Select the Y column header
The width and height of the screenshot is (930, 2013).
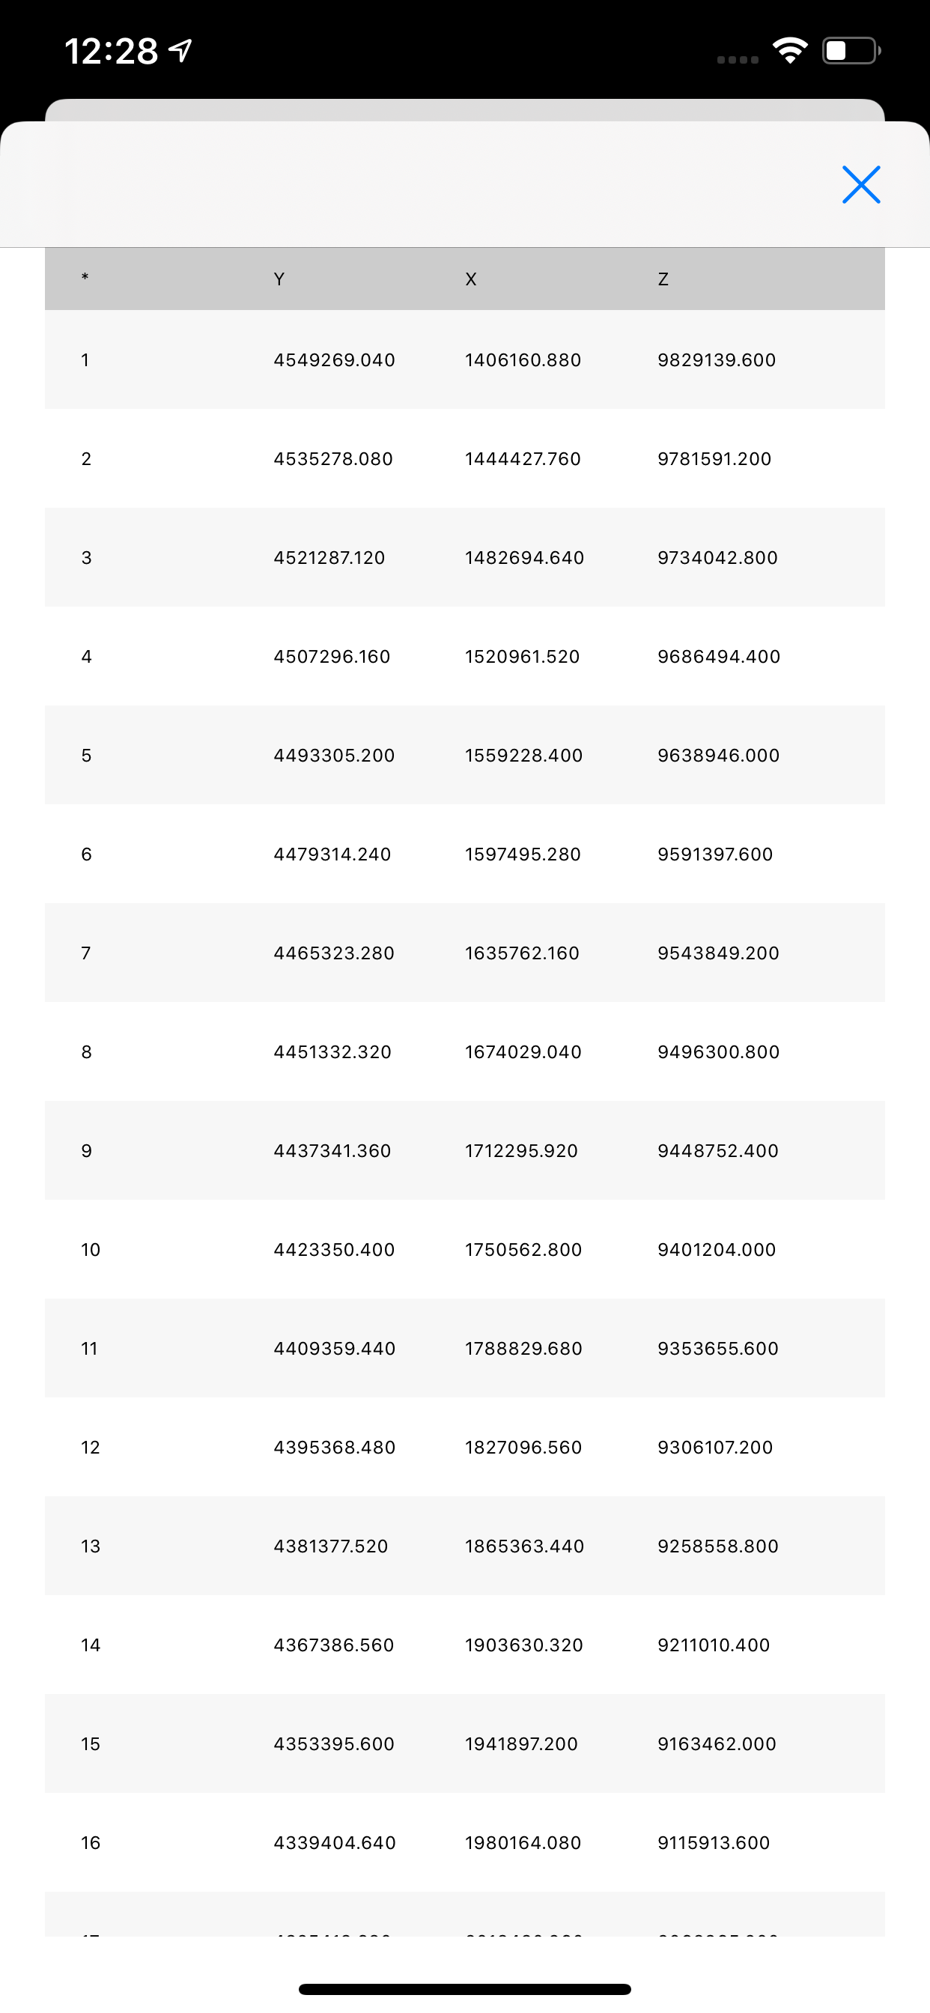point(279,279)
